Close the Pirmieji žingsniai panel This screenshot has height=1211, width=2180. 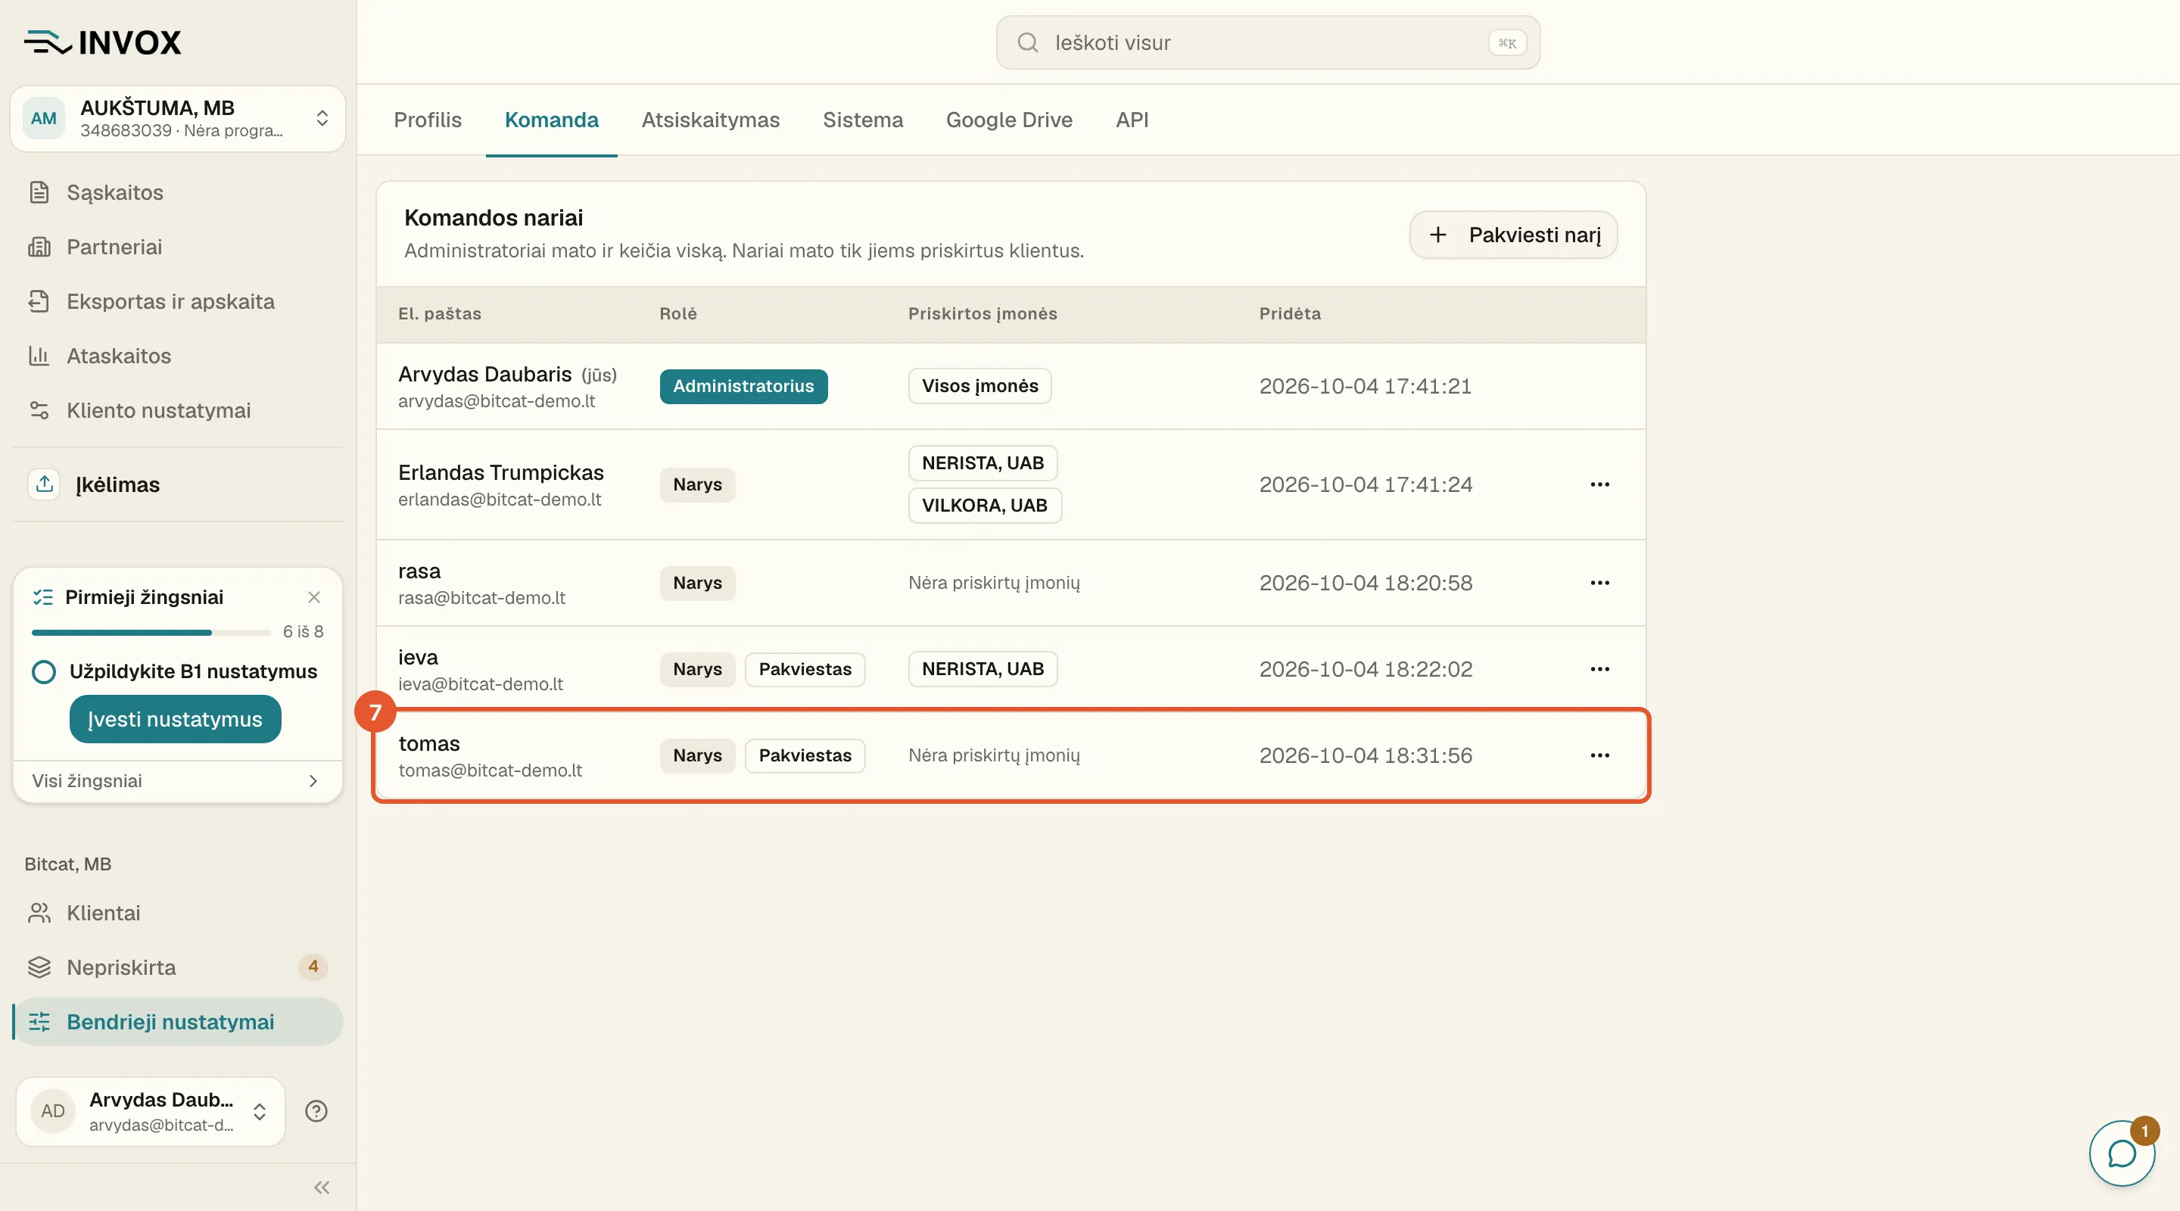pos(314,597)
